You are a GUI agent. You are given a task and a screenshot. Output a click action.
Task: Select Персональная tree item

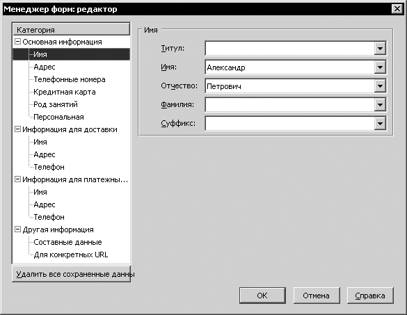[x=58, y=117]
